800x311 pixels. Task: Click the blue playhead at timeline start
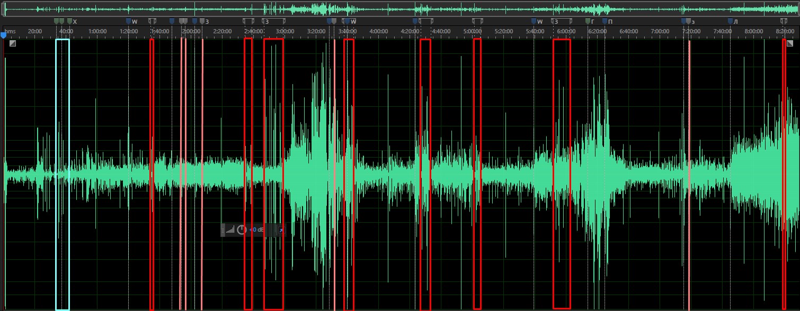tap(3, 35)
